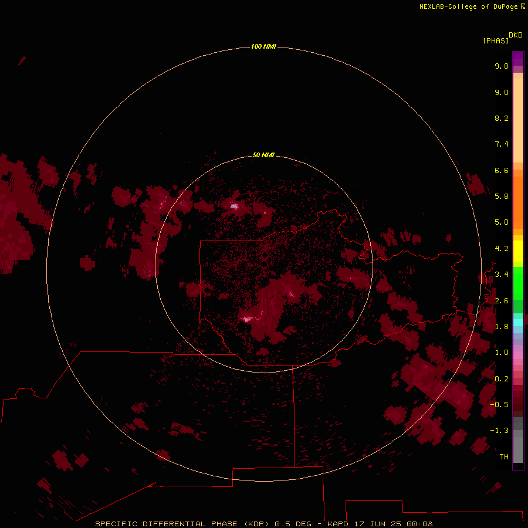
Task: Click the SPECIFIC DIFFERENTIAL PHASE (KDP) title text
Action: [x=183, y=524]
